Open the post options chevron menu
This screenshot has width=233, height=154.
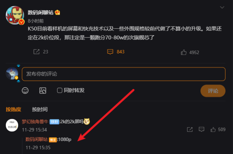(222, 7)
